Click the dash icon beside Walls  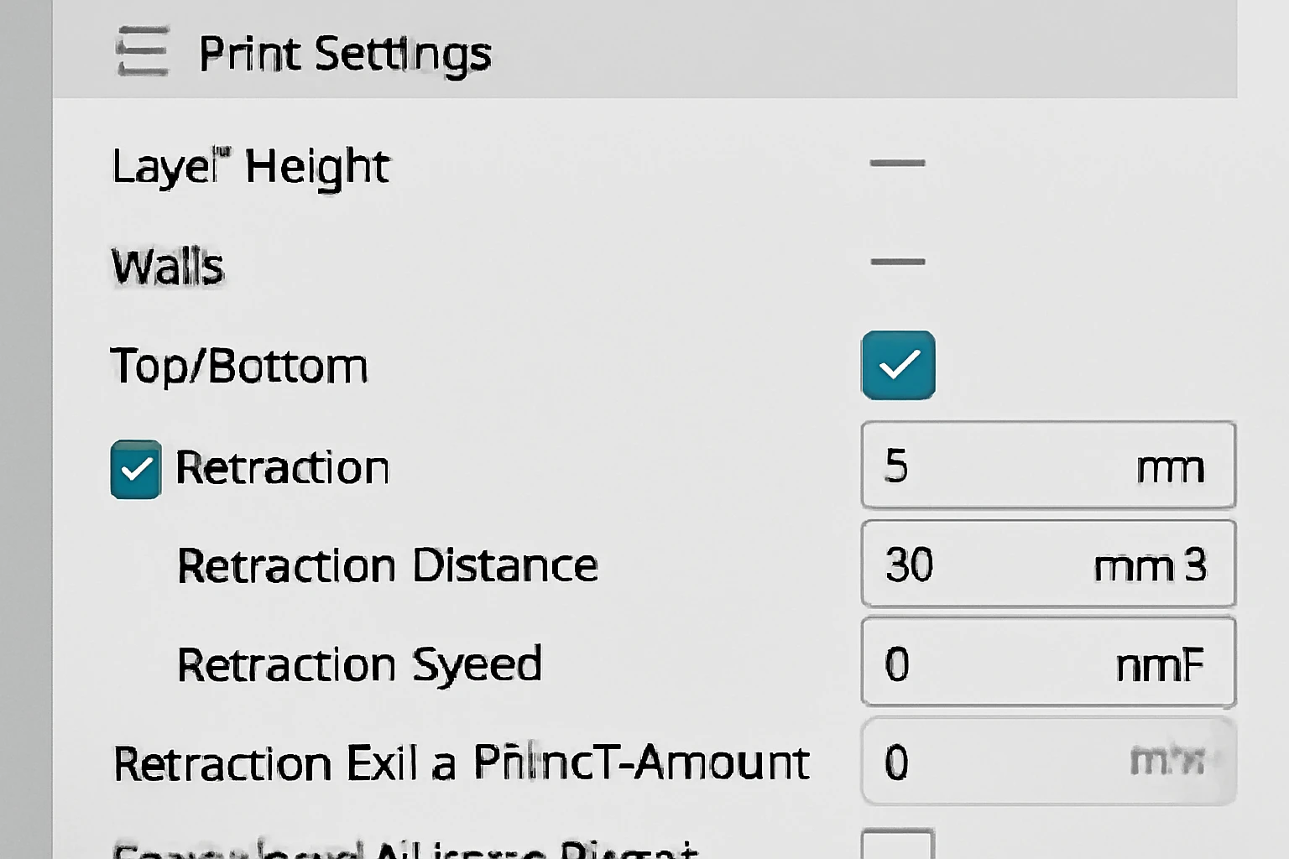coord(897,262)
